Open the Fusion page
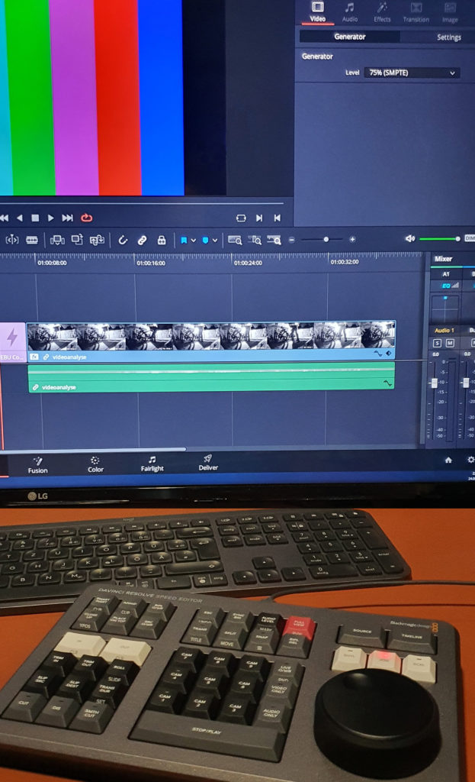Image resolution: width=475 pixels, height=782 pixels. 38,465
